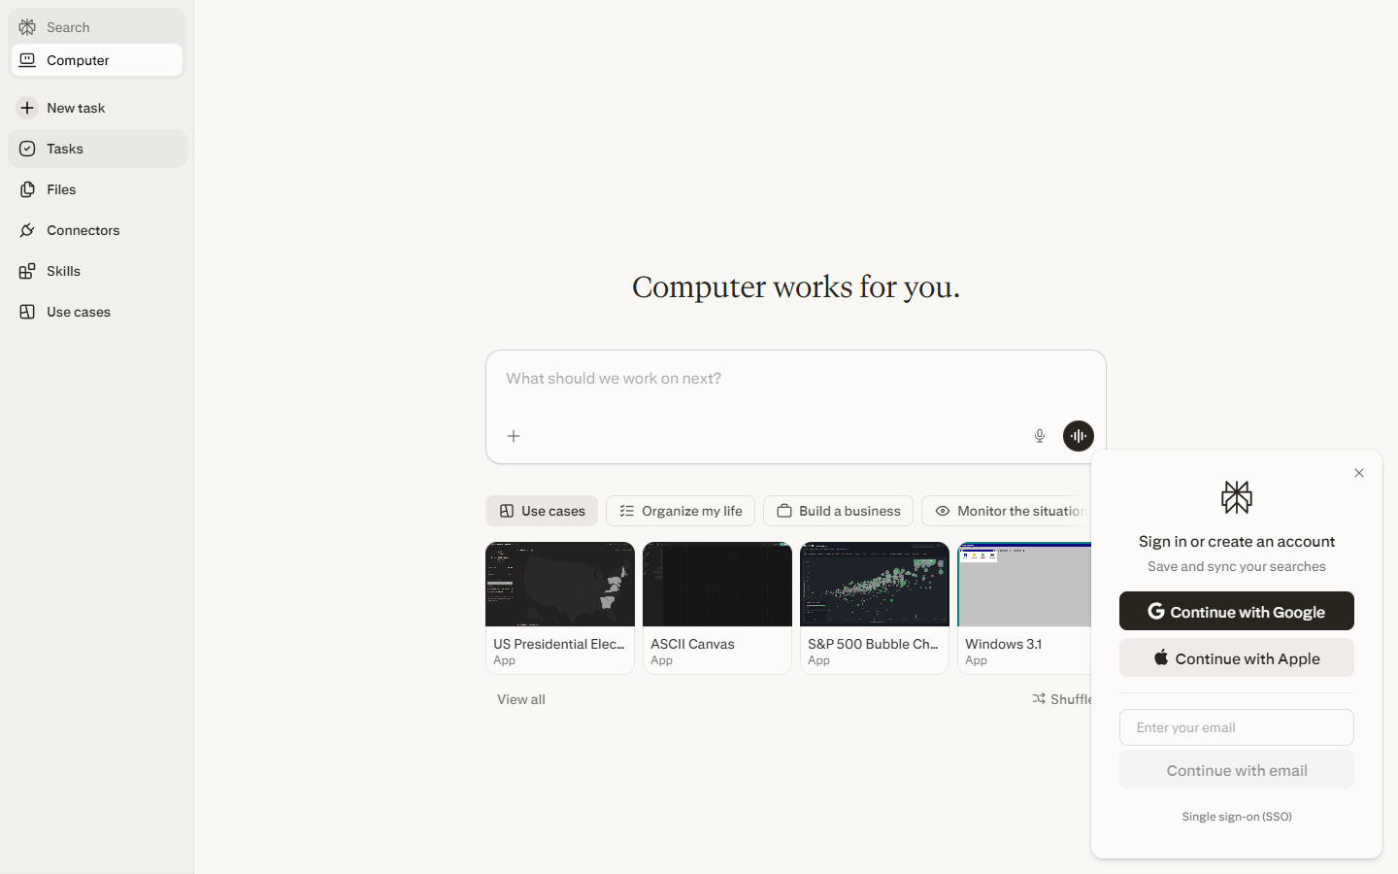Image resolution: width=1398 pixels, height=874 pixels.
Task: Select the Computer sidebar item
Action: 97,60
